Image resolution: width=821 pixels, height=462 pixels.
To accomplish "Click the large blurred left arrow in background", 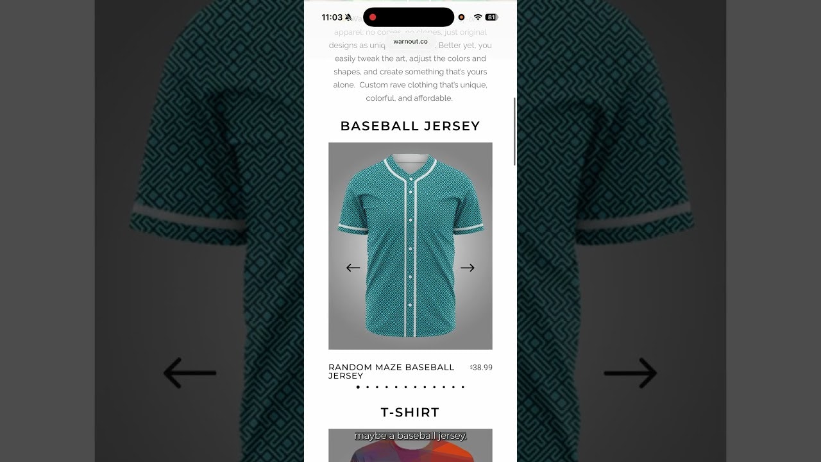I will pyautogui.click(x=190, y=373).
